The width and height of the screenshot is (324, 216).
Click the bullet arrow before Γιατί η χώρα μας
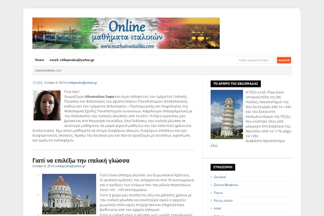click(38, 195)
